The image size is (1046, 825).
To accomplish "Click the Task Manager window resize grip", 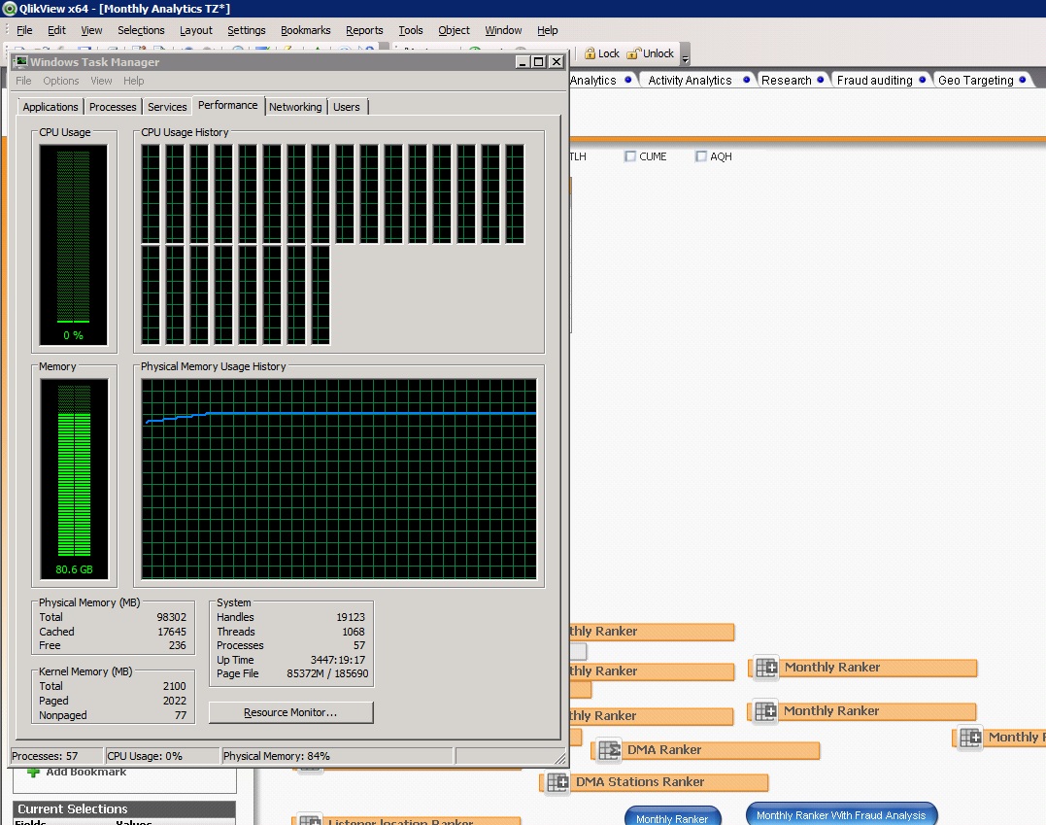I will coord(559,759).
